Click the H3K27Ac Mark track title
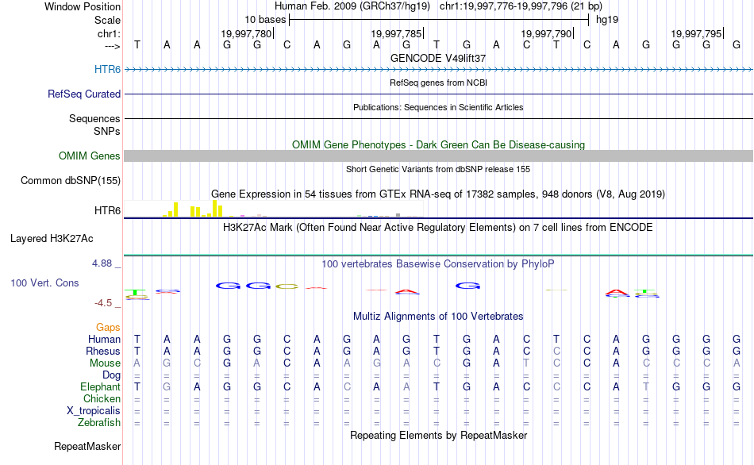Screen dimensions: 754x465 (x=438, y=228)
